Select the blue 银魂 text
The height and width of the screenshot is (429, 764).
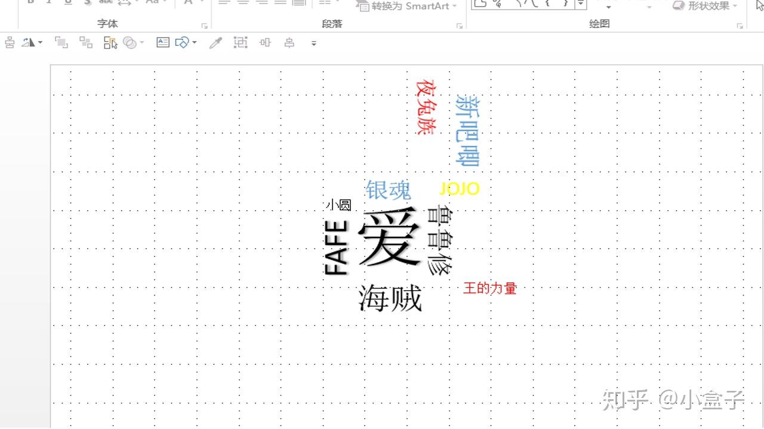click(389, 190)
